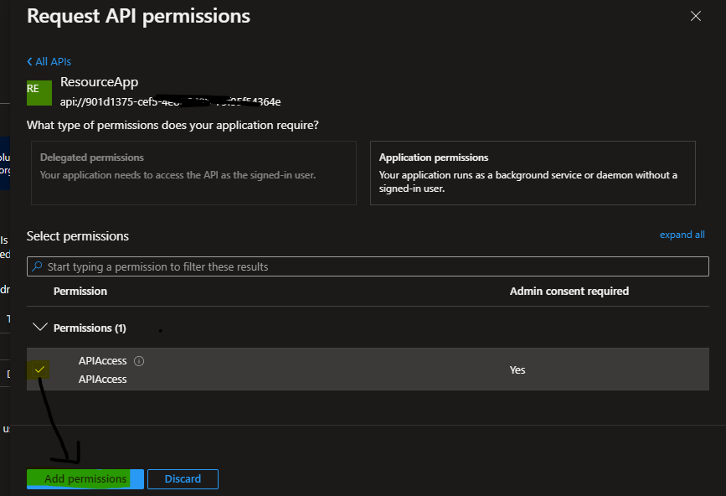Click Admin consent required column header
The height and width of the screenshot is (496, 726).
pyautogui.click(x=569, y=291)
